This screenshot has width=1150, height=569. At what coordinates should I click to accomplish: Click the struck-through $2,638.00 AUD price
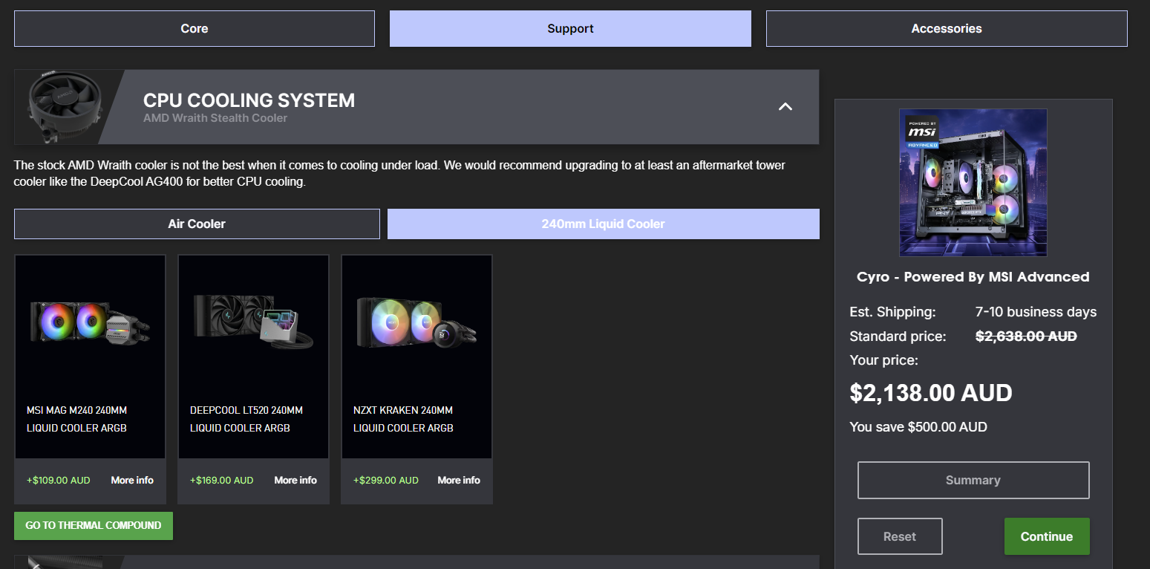(x=1026, y=336)
